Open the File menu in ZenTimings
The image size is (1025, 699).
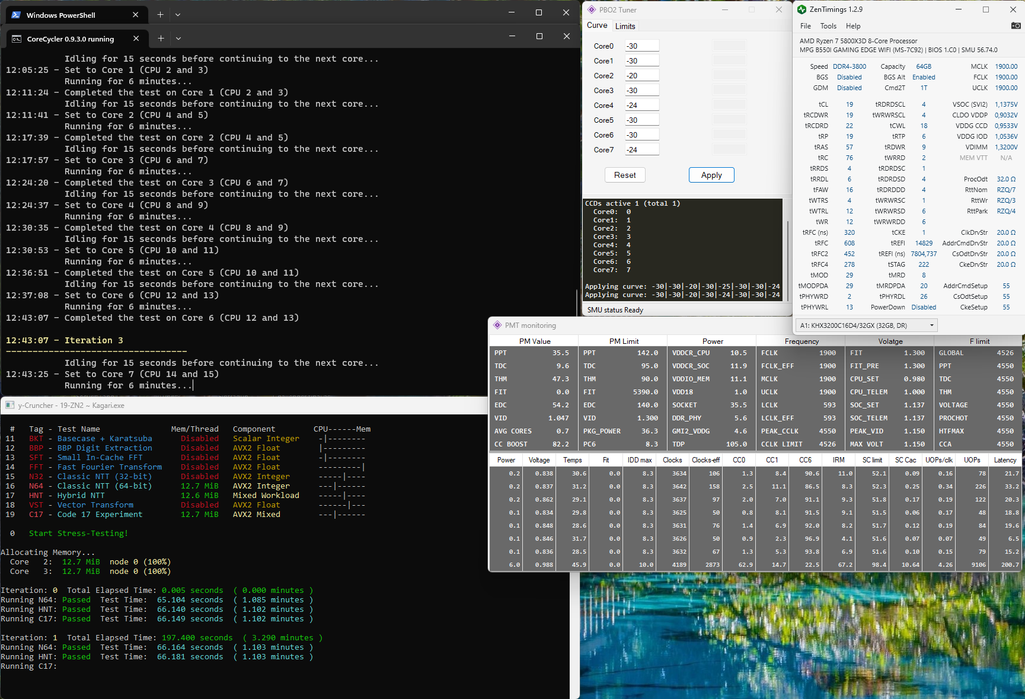(805, 26)
